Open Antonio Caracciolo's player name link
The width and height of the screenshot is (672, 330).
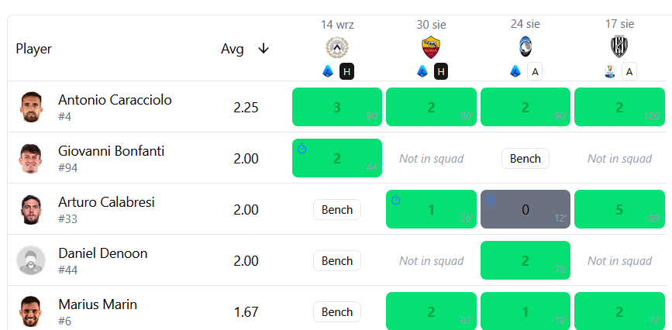115,100
